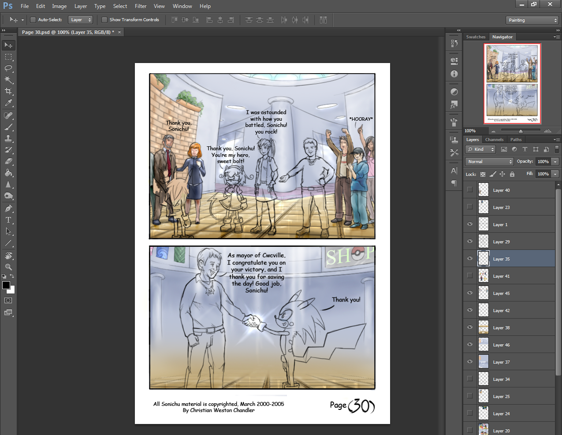Select the Sponge tool

[x=8, y=196]
